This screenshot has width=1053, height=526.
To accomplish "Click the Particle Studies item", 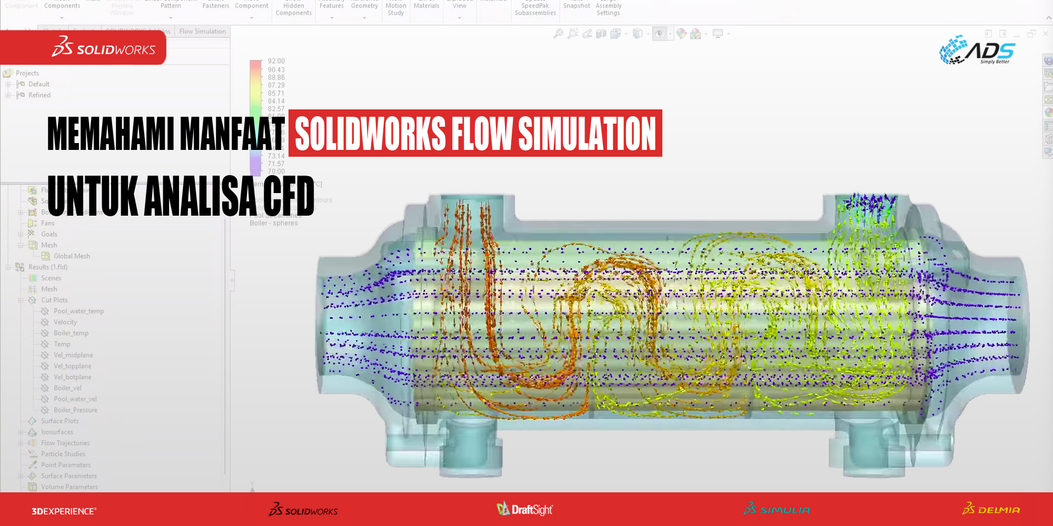I will (x=63, y=454).
